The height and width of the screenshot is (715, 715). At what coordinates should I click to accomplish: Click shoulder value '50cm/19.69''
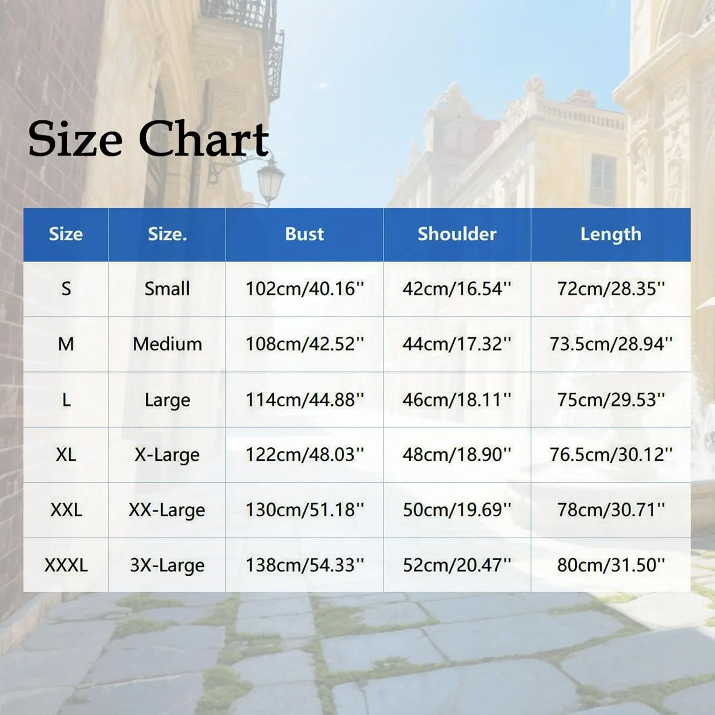(457, 510)
